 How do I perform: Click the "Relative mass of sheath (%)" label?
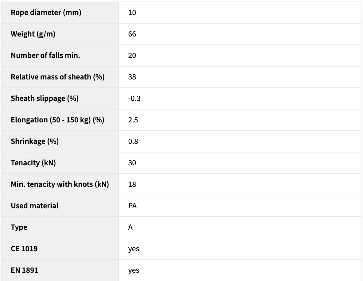coord(58,77)
